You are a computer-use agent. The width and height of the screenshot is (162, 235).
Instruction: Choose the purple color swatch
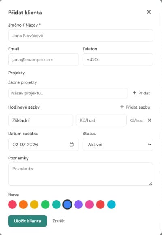coord(79,204)
